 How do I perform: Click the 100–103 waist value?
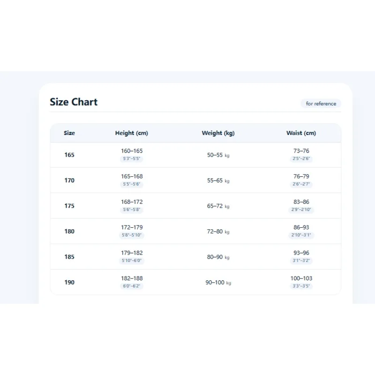click(301, 278)
